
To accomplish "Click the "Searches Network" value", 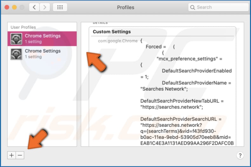I will 164,89.
